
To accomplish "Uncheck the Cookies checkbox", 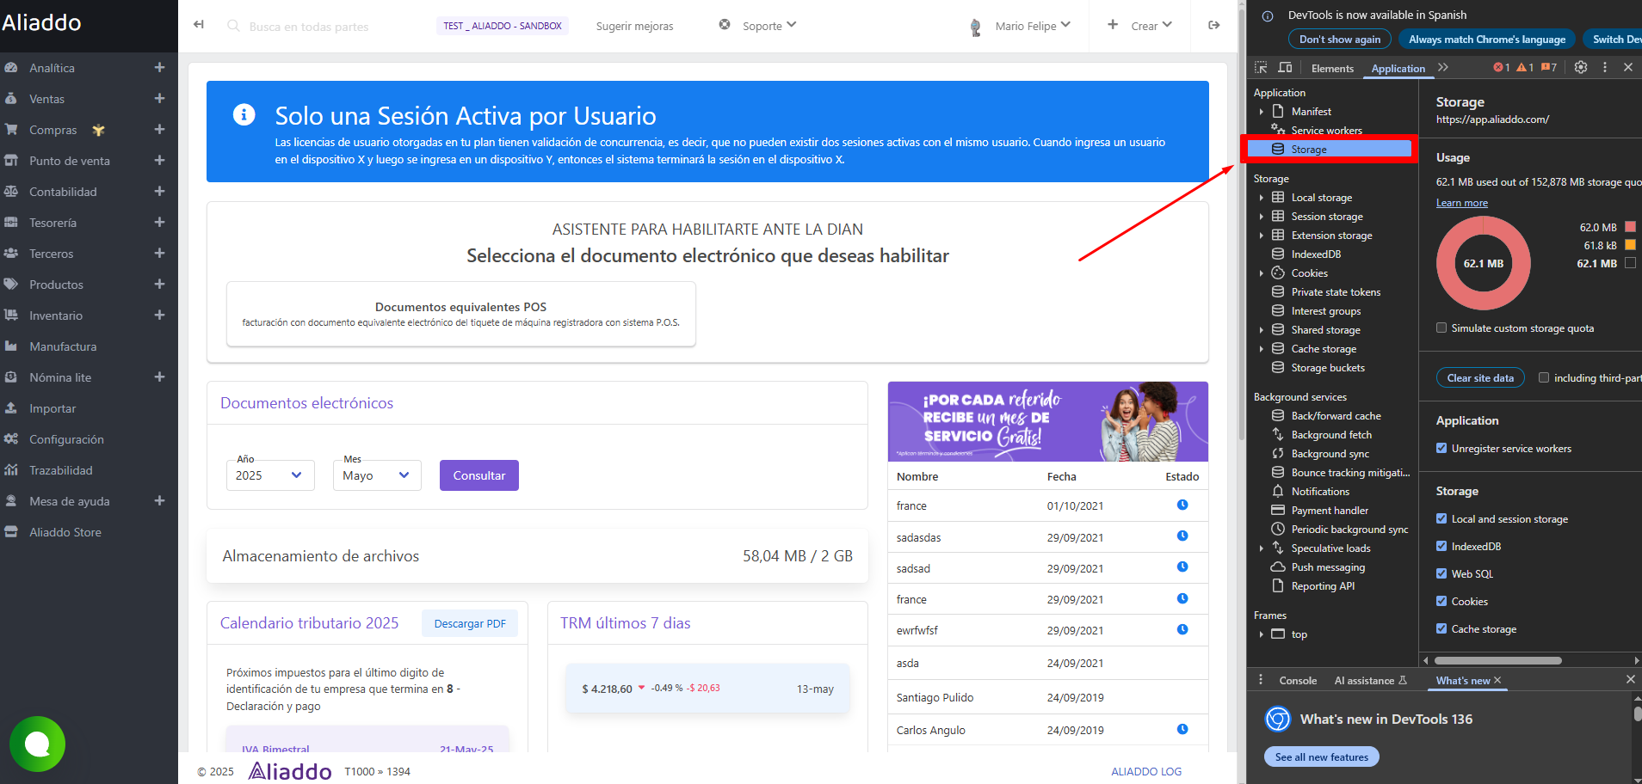I will [1441, 601].
